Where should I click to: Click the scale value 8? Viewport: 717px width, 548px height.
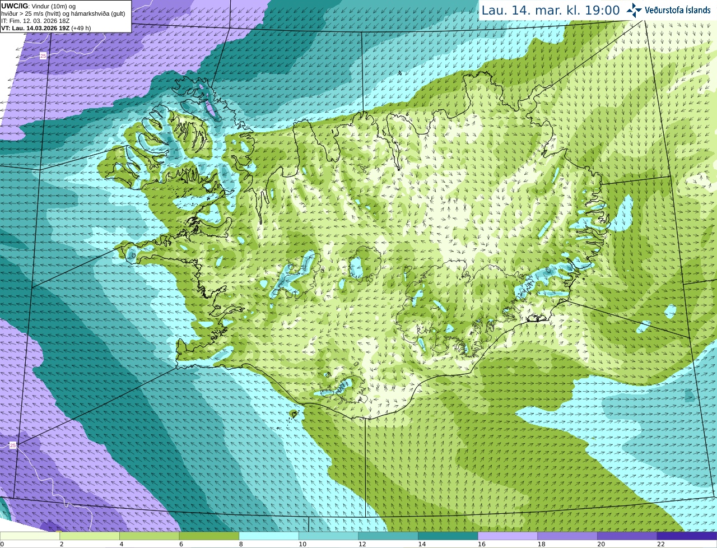point(241,544)
